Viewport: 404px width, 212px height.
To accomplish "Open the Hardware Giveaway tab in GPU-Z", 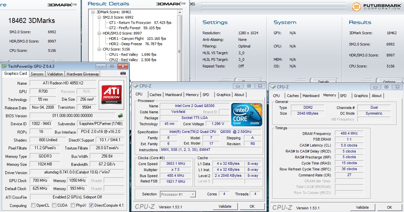I will (x=83, y=74).
